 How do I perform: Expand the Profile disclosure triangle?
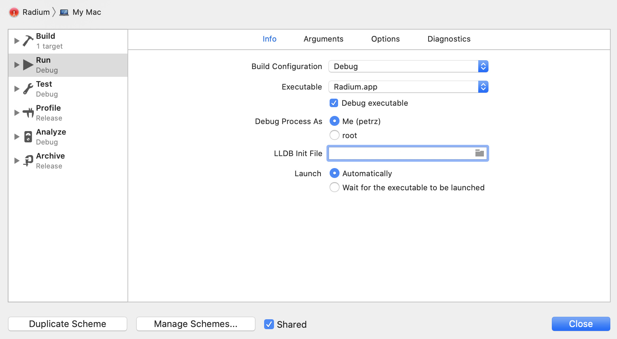17,113
